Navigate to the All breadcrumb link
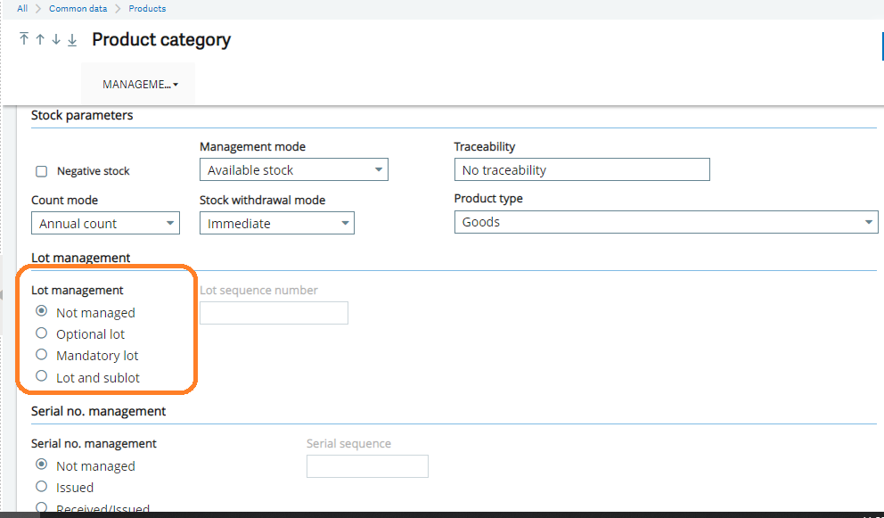 (21, 8)
